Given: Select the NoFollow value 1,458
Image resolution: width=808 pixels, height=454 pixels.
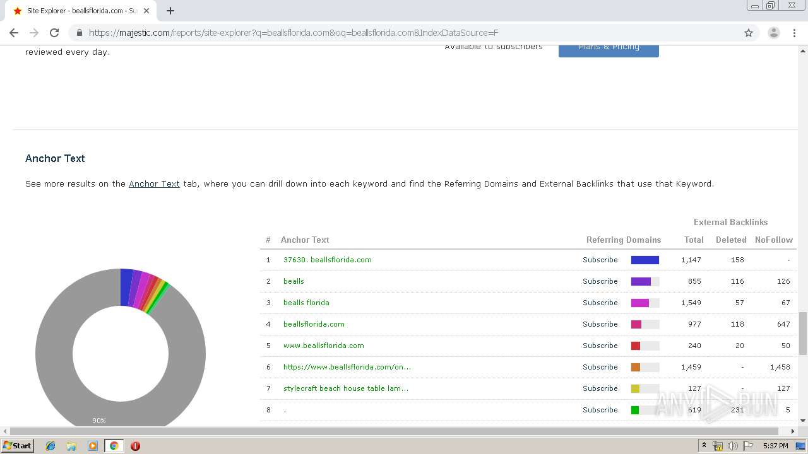Looking at the screenshot, I should tap(780, 367).
